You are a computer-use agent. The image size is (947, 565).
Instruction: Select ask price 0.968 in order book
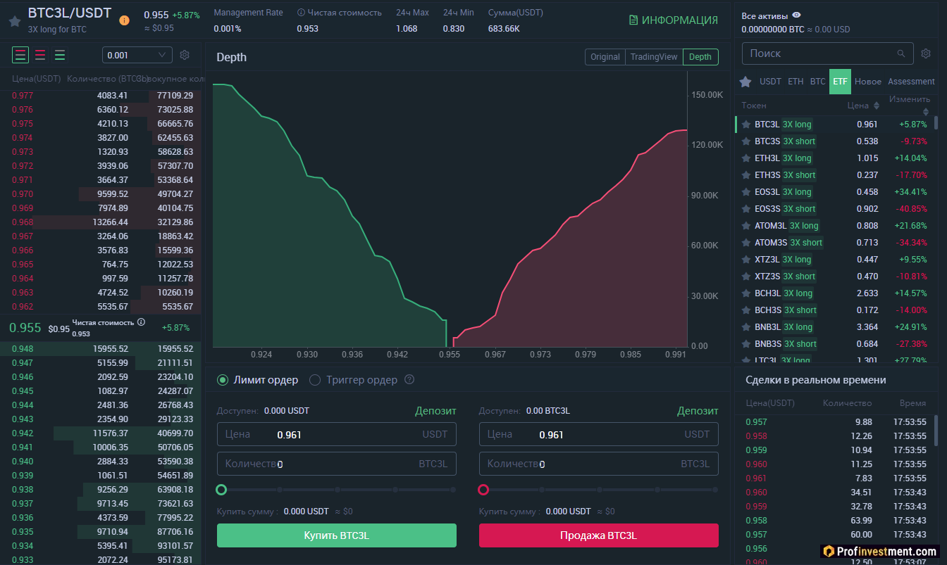coord(23,222)
